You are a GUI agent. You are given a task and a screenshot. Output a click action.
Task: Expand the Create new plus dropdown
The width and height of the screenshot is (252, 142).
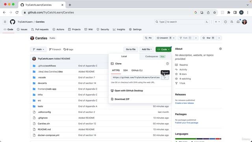[x=217, y=22]
